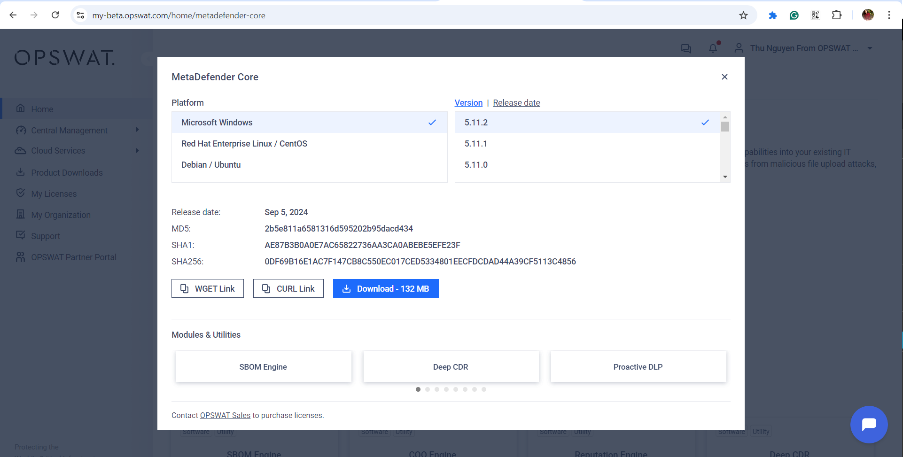
Task: Click the Product Downloads download icon
Action: [x=20, y=172]
